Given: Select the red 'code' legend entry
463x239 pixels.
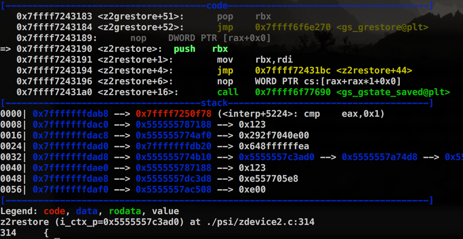Looking at the screenshot, I should pos(54,211).
